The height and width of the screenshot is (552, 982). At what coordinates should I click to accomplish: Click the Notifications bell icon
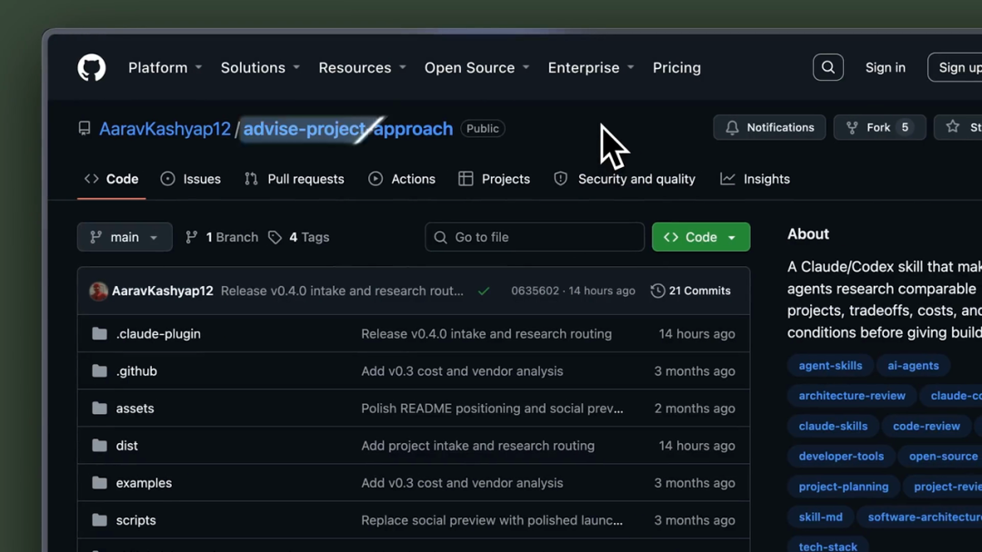(732, 127)
